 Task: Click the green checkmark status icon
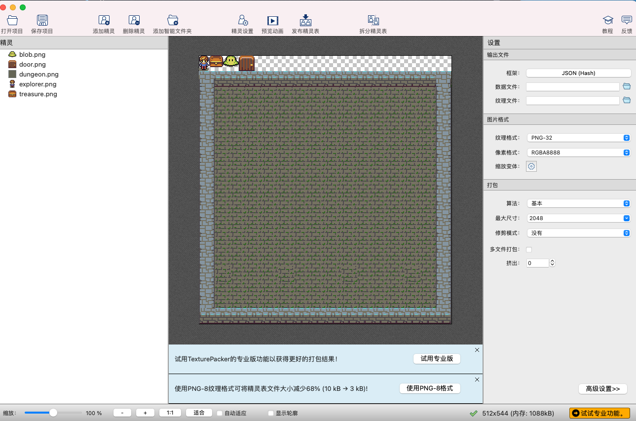click(474, 413)
